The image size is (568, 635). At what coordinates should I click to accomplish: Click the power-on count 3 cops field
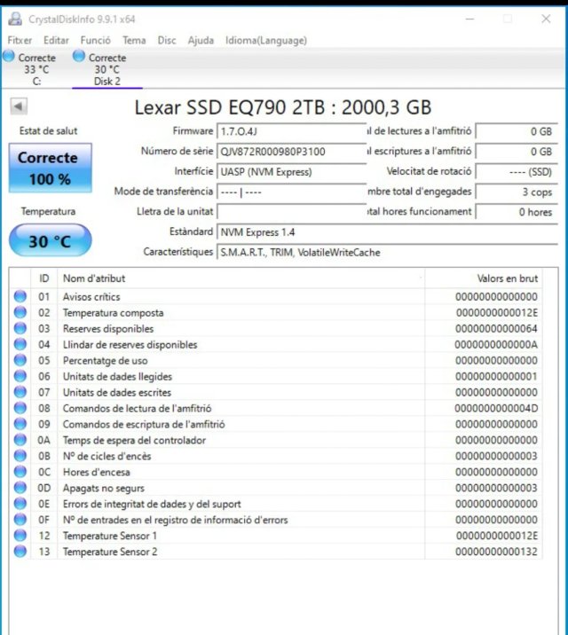click(517, 192)
